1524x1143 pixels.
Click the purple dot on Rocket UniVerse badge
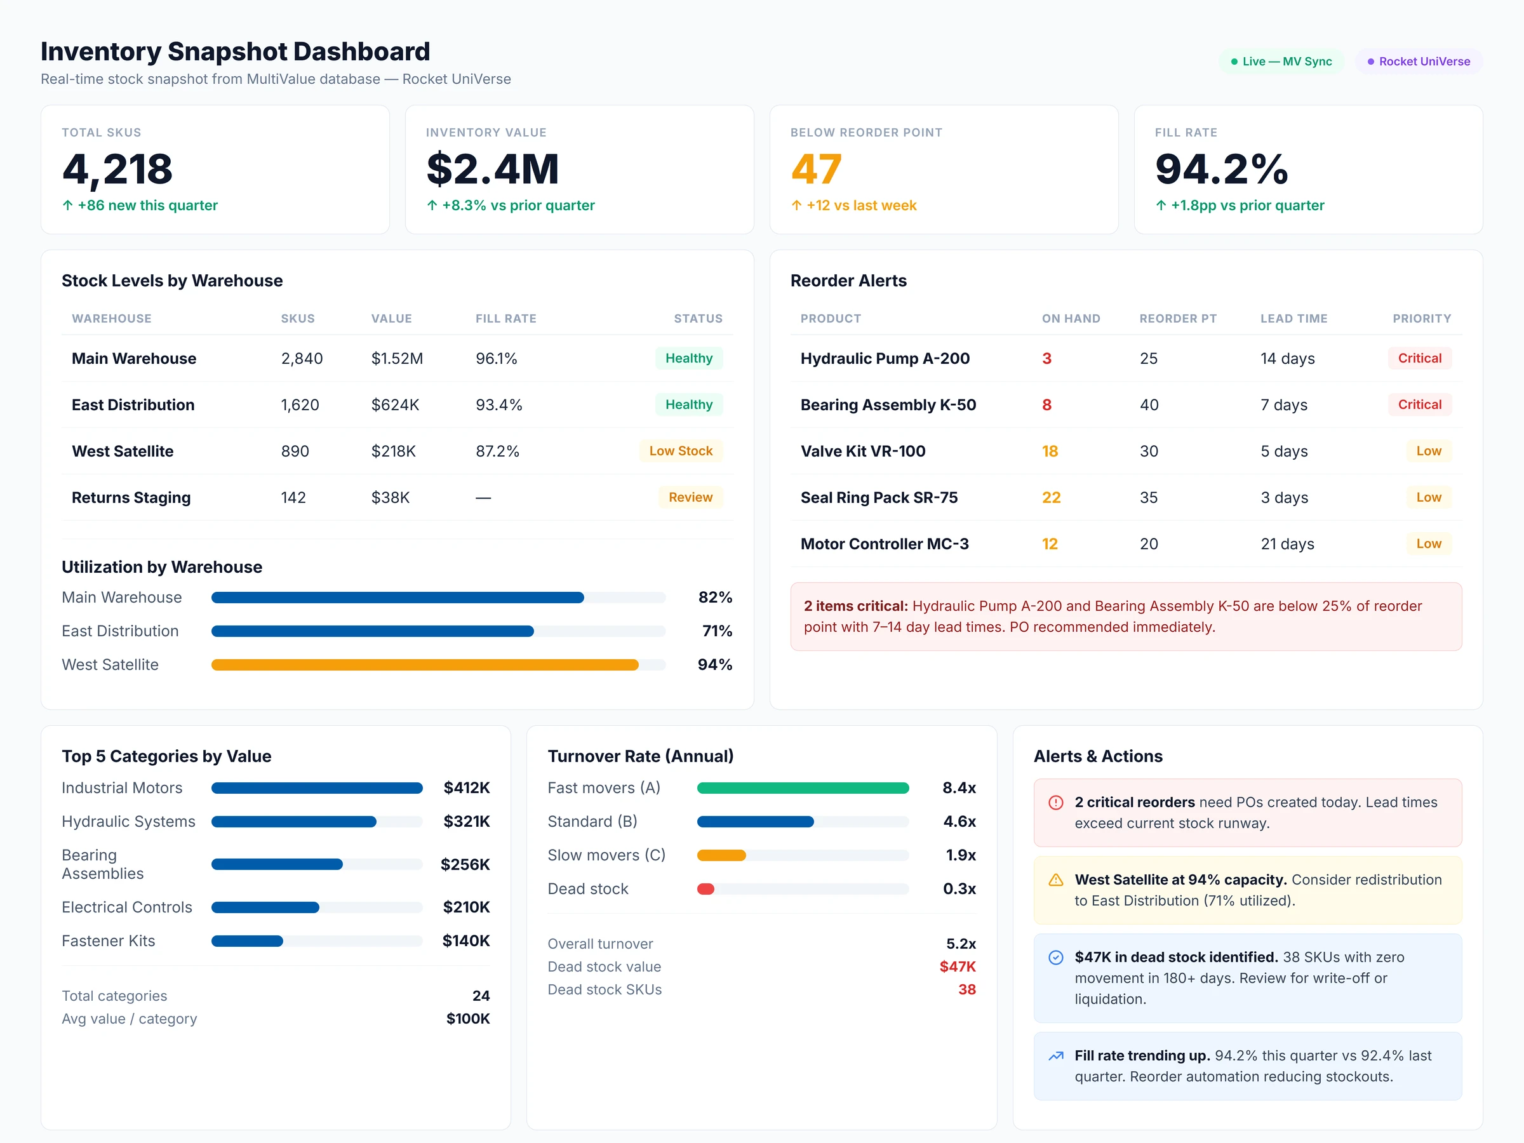coord(1370,60)
